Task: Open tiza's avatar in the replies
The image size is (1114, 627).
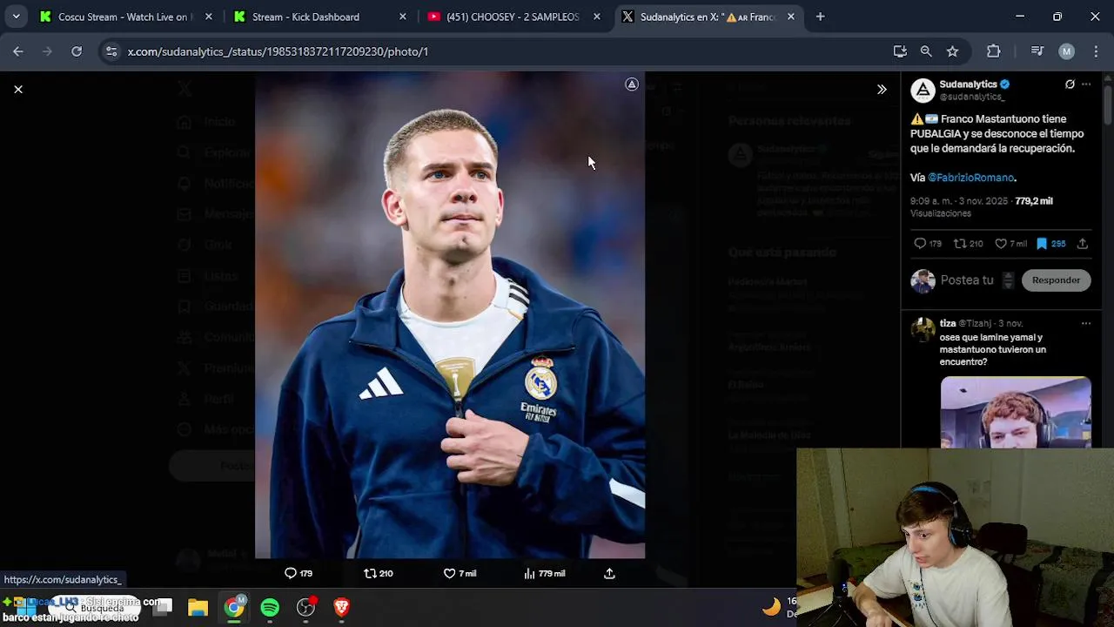Action: pyautogui.click(x=923, y=329)
